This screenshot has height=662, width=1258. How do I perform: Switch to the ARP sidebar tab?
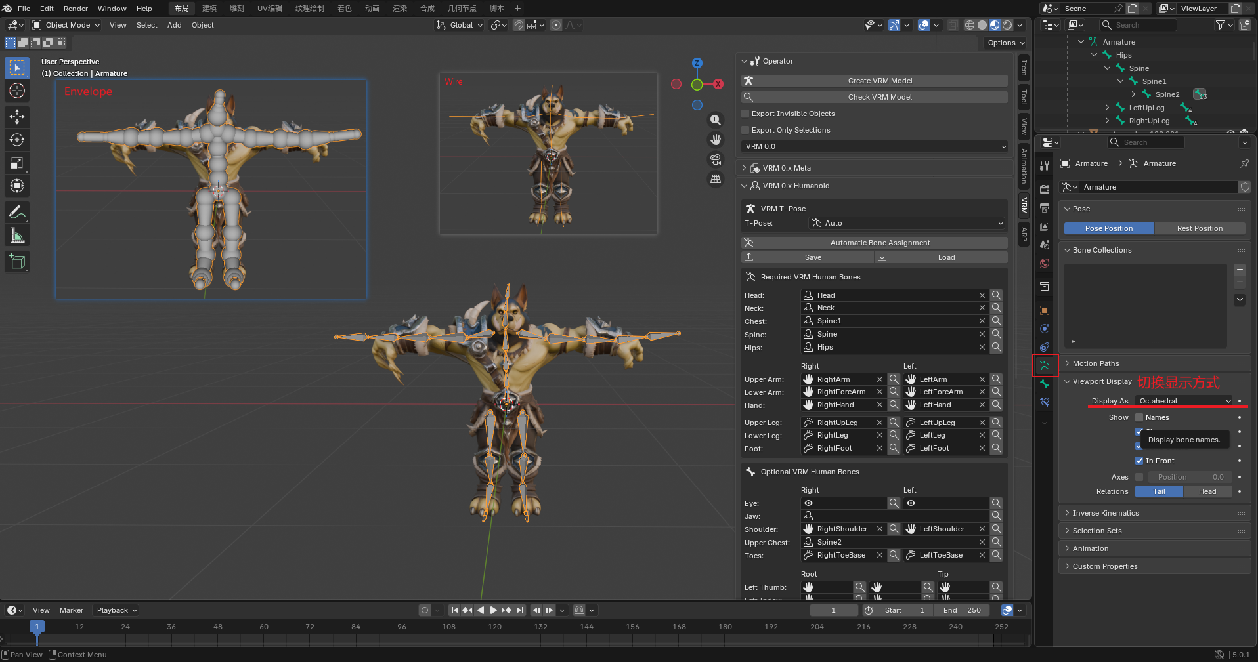[x=1024, y=234]
